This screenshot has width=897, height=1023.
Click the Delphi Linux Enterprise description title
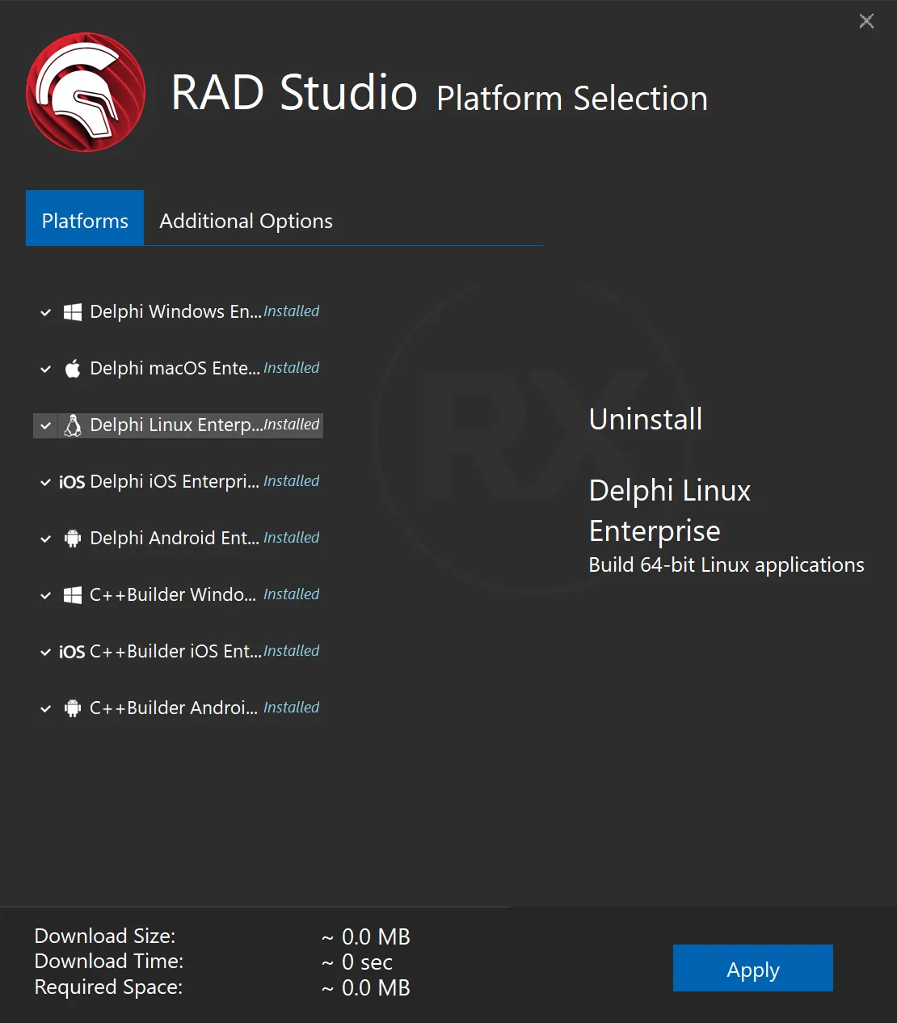tap(670, 510)
